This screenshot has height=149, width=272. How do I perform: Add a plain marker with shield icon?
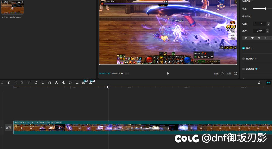43,83
